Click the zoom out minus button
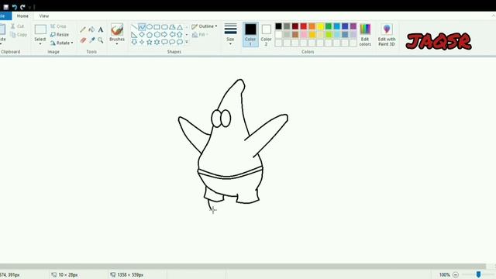The width and height of the screenshot is (496, 279). (x=456, y=274)
